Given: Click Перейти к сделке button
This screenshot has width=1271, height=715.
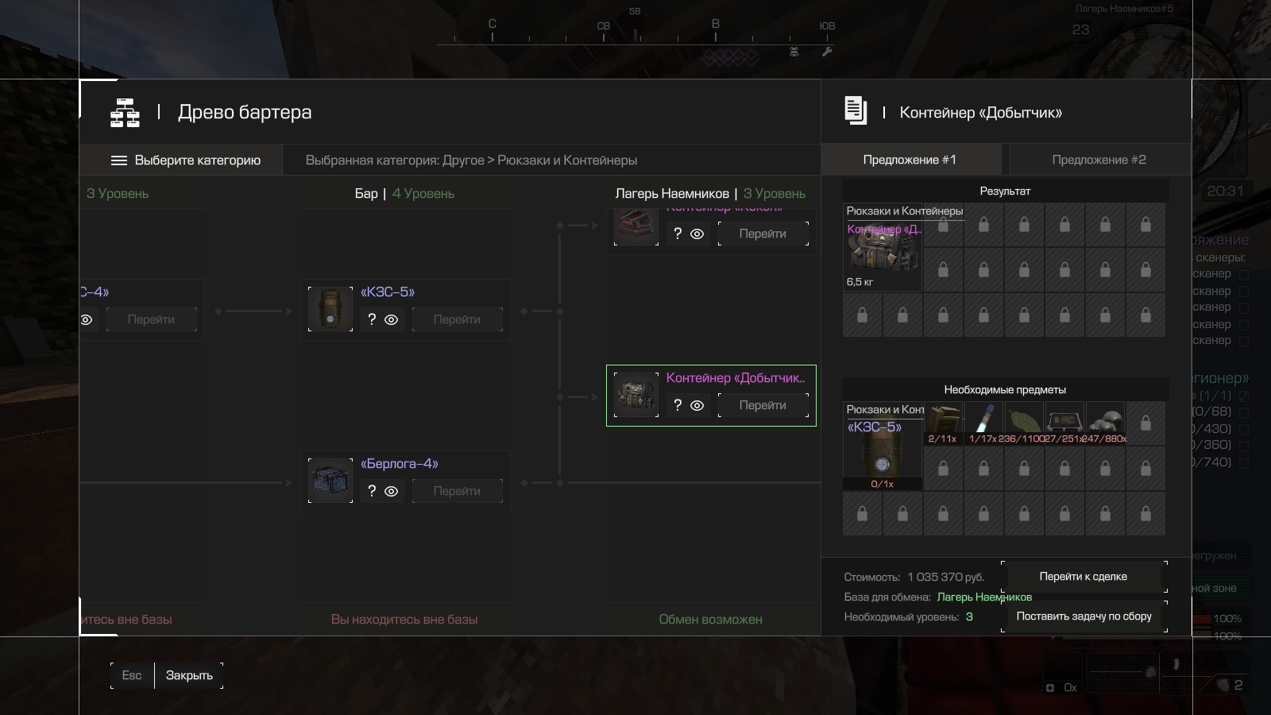Looking at the screenshot, I should click(1084, 577).
